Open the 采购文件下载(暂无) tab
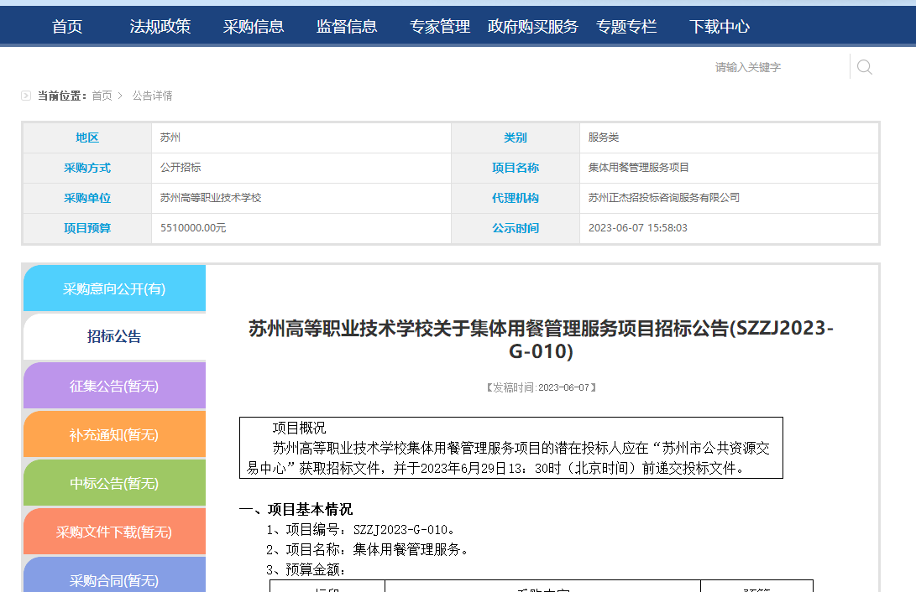The height and width of the screenshot is (592, 916). pos(114,532)
